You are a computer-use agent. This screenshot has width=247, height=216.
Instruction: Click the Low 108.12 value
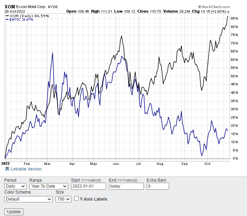(x=125, y=11)
